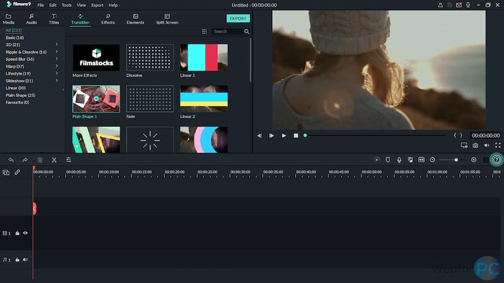Click the transition Search field

pos(227,31)
